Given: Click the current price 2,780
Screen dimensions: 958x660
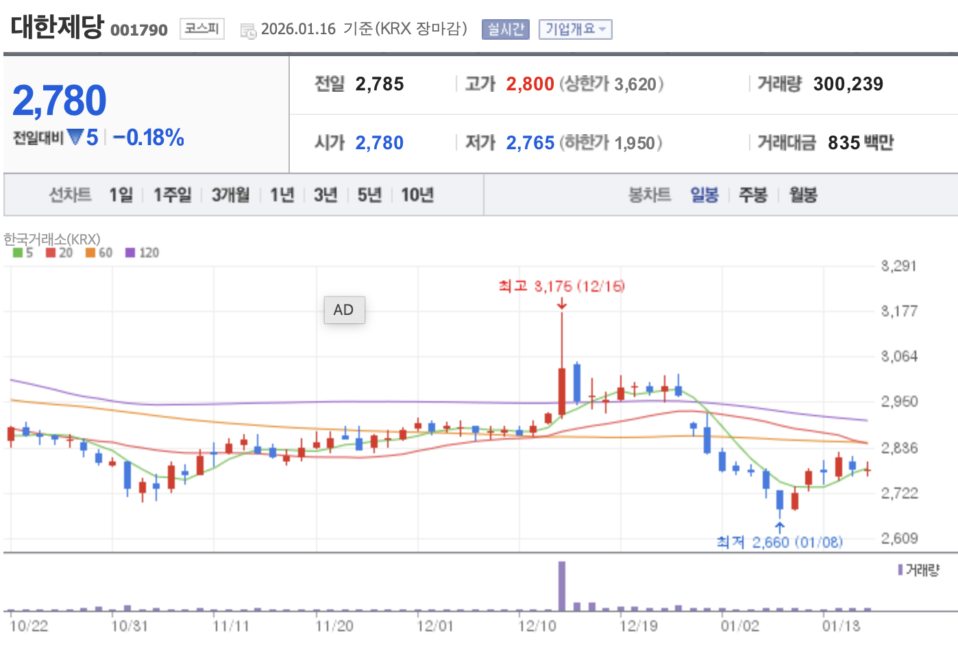Looking at the screenshot, I should tap(60, 101).
